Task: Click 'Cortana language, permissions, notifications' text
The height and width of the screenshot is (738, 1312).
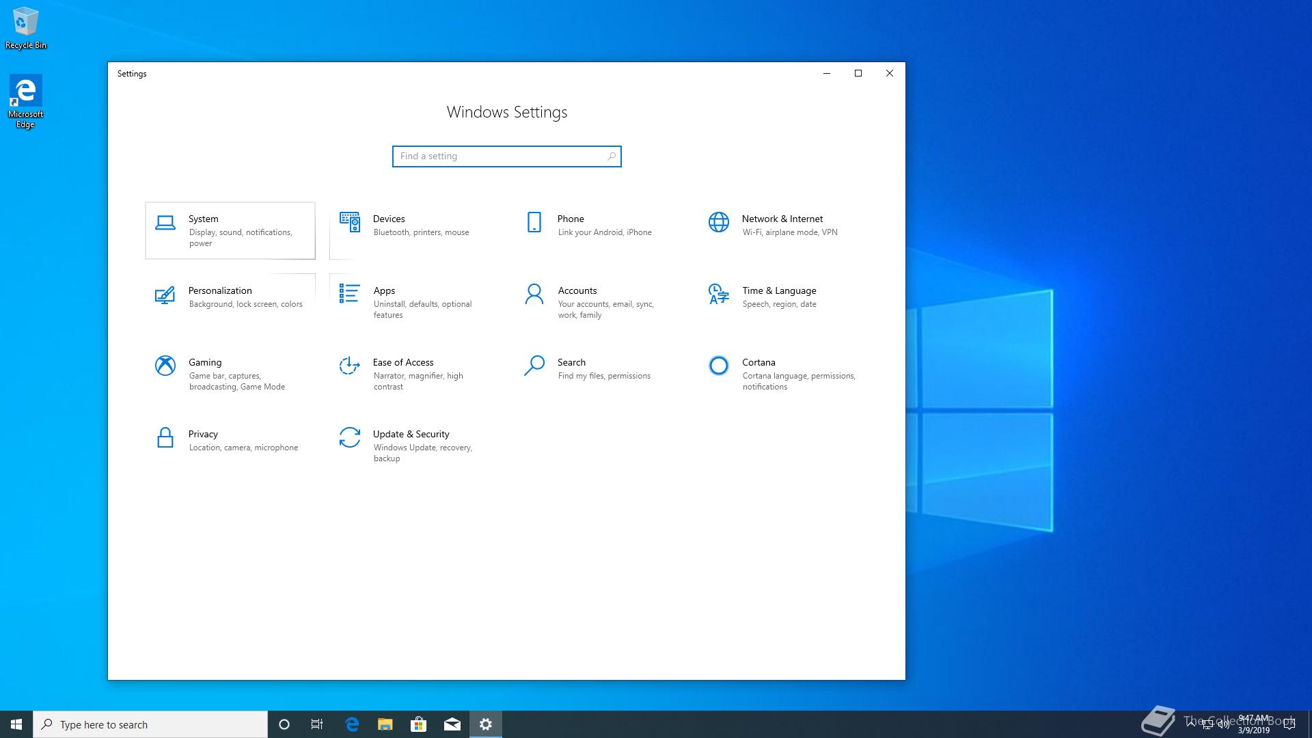Action: click(x=799, y=381)
